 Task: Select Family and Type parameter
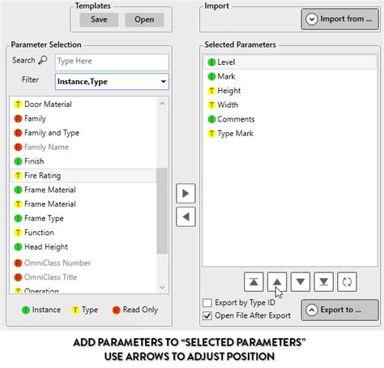pyautogui.click(x=83, y=133)
